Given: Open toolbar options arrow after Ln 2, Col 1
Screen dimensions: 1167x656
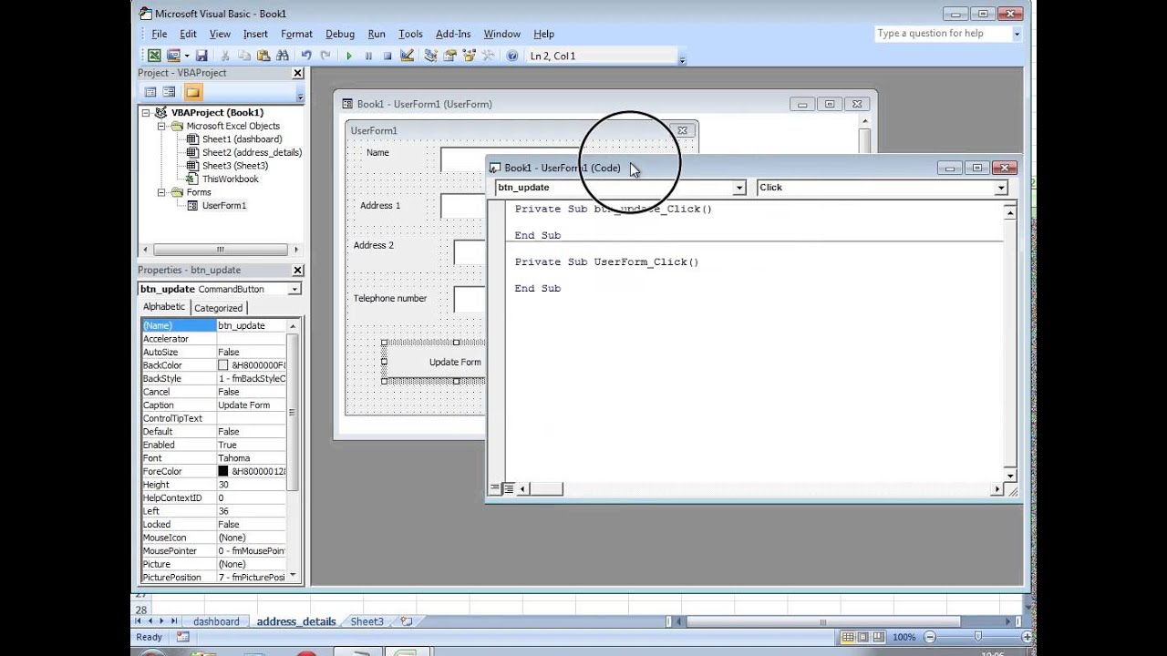Looking at the screenshot, I should 682,58.
